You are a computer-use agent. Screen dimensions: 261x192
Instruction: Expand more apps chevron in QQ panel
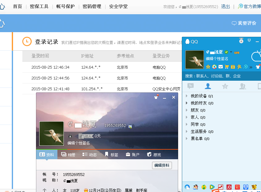click(251, 67)
